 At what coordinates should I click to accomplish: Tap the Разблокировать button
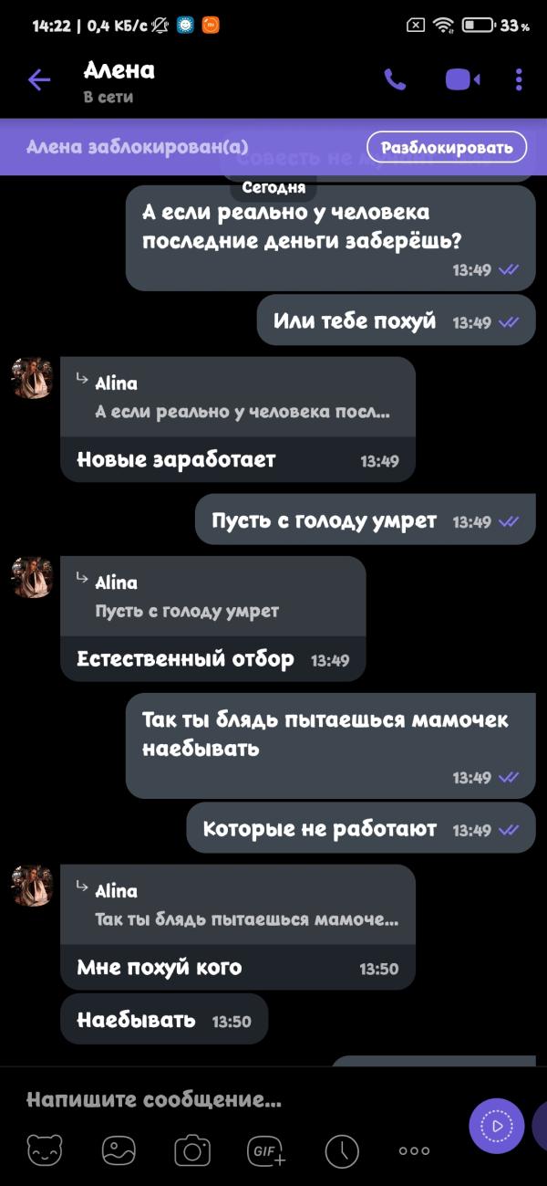click(x=447, y=147)
